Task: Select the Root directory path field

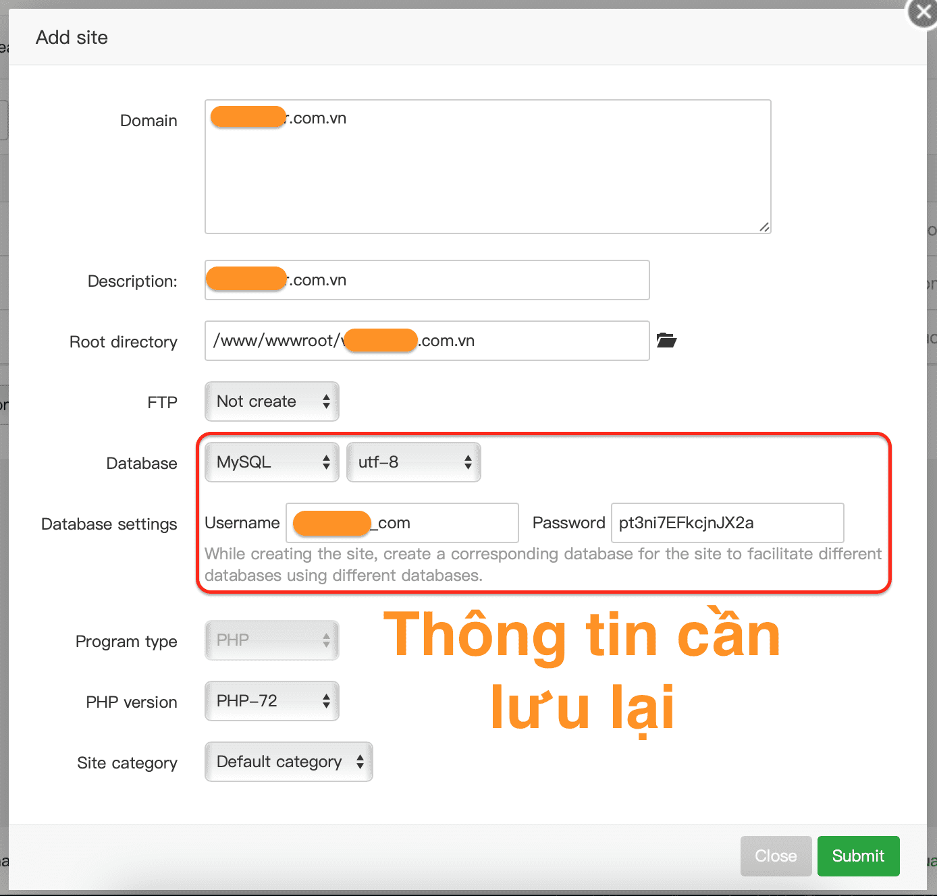Action: [x=427, y=341]
